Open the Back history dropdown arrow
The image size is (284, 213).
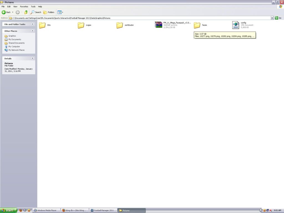[x=13, y=12]
